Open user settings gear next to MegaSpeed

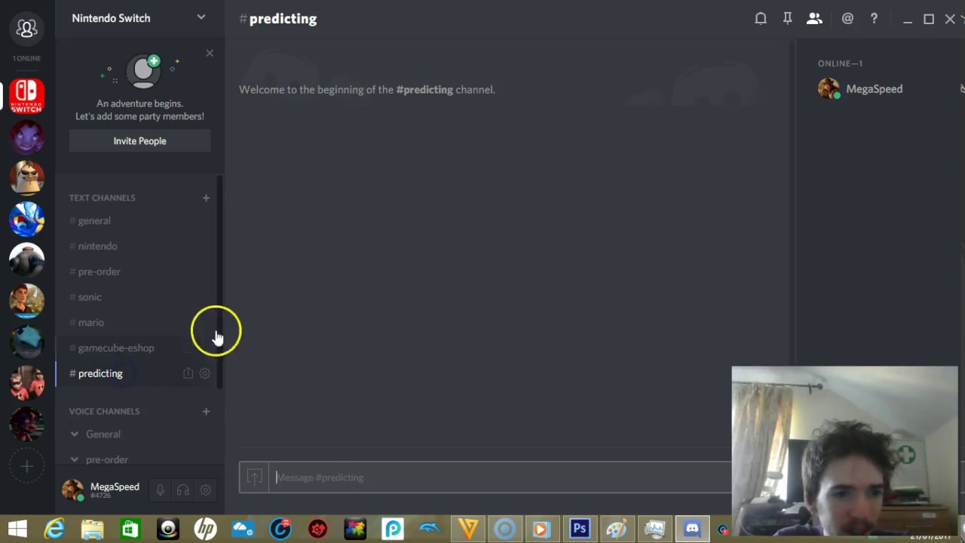point(205,490)
